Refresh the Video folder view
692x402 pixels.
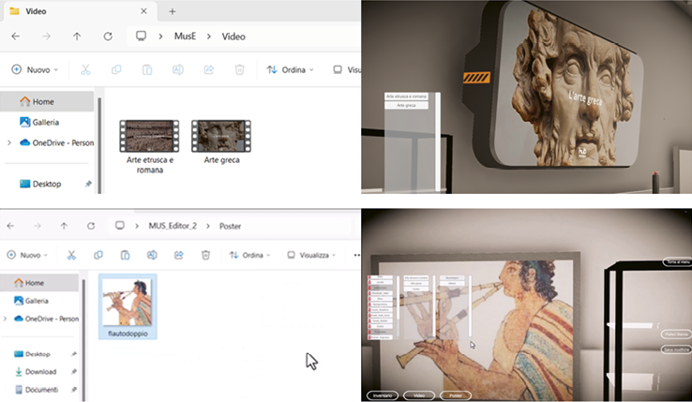pos(108,37)
